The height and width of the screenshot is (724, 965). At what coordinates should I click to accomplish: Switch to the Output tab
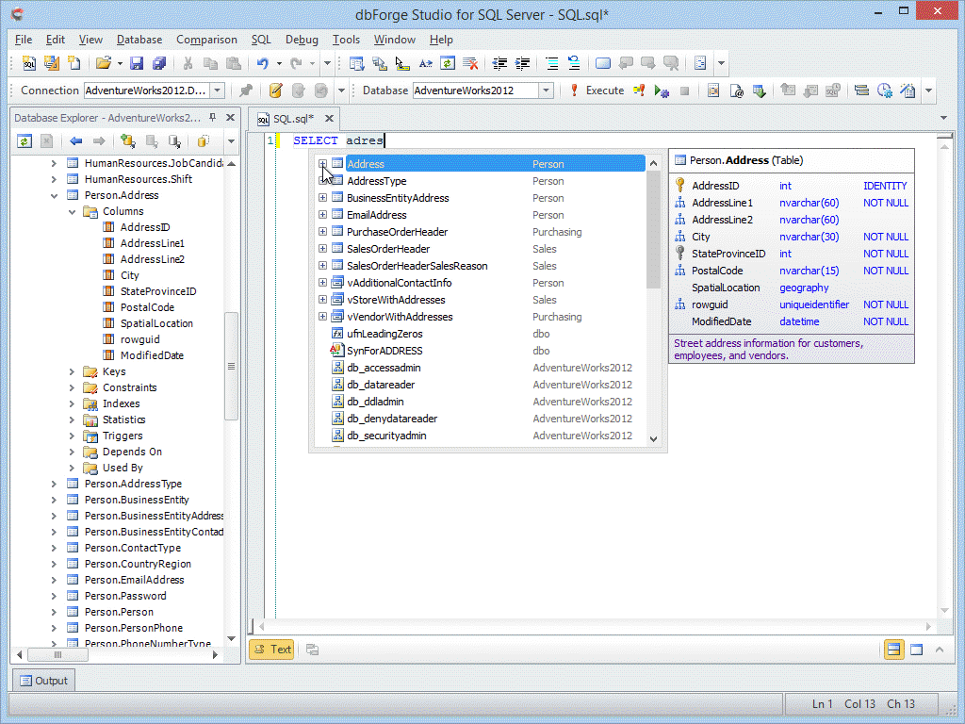[42, 681]
